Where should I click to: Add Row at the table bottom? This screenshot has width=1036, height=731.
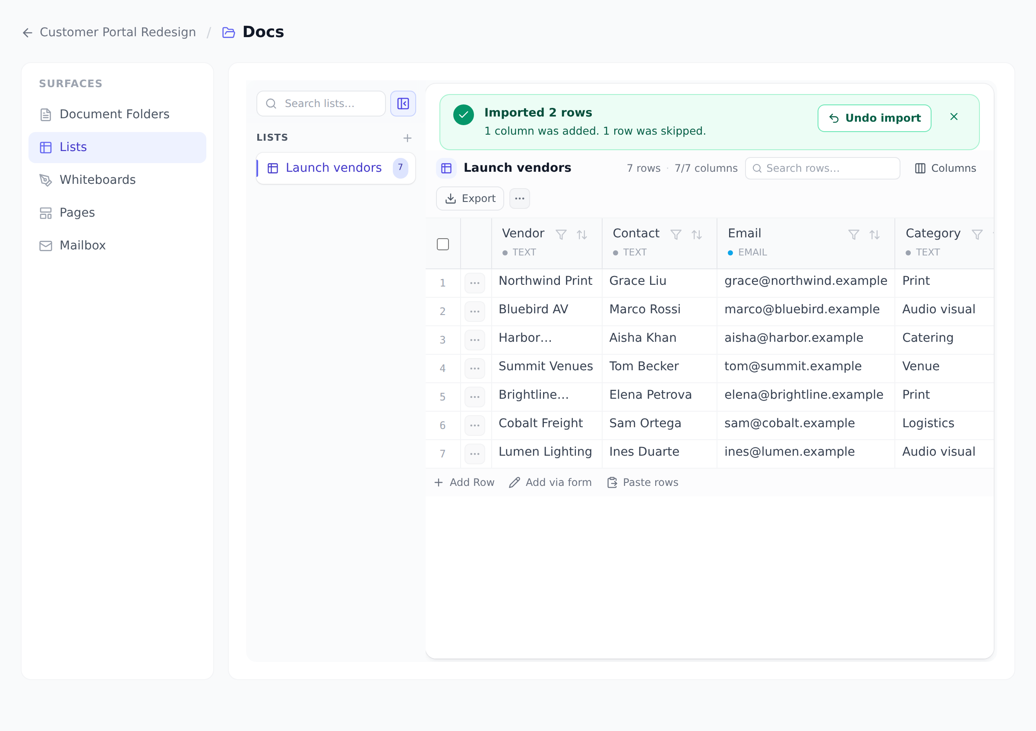[464, 482]
